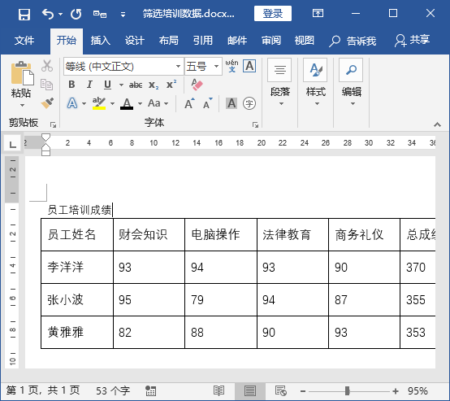Repeat the last action with redo icon

(76, 14)
